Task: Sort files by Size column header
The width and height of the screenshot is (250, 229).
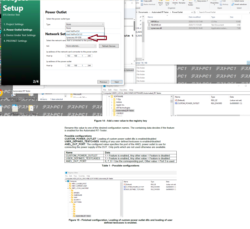Action: (232, 17)
